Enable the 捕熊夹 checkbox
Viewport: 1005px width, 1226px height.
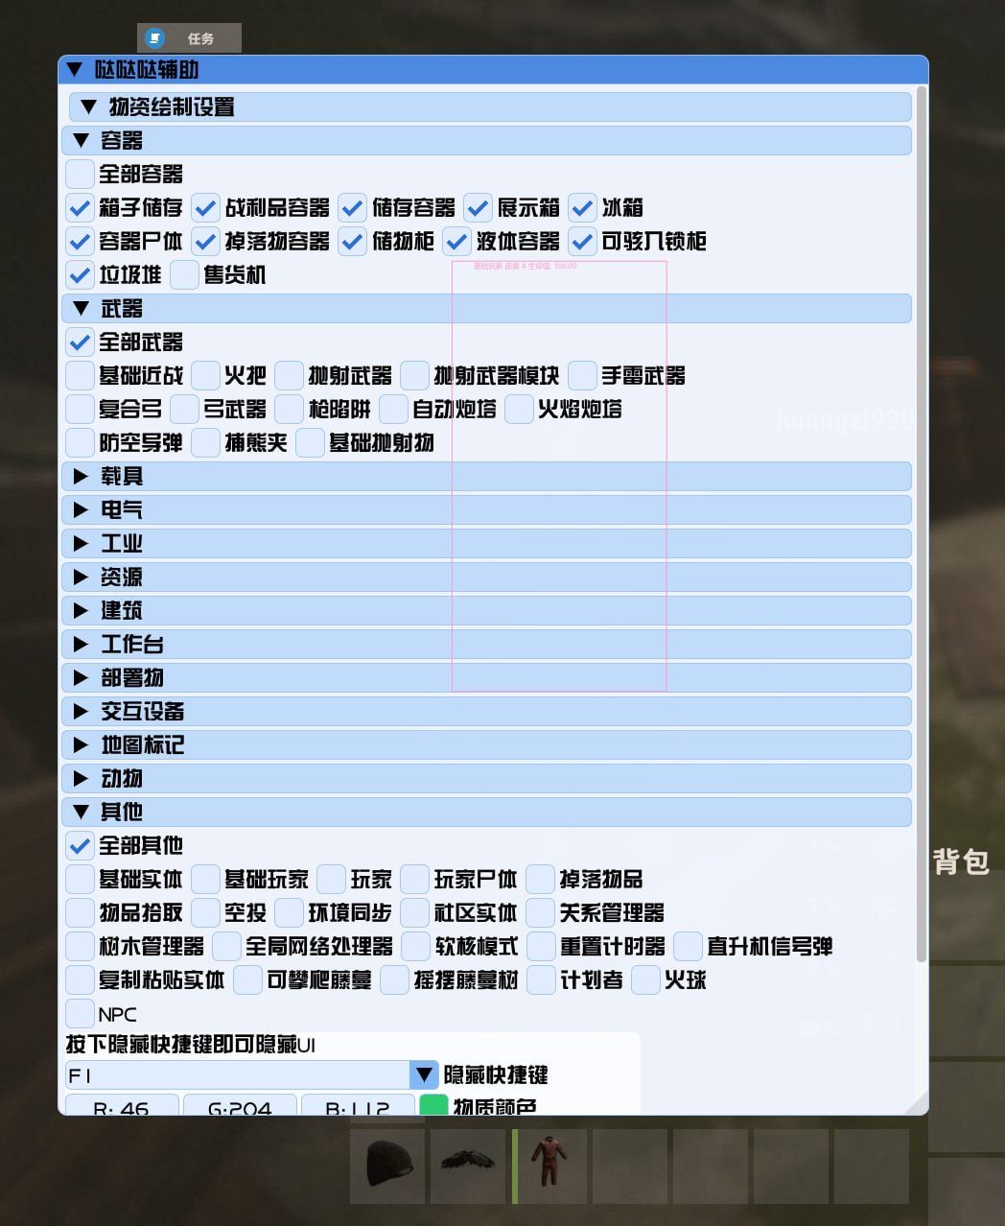205,442
